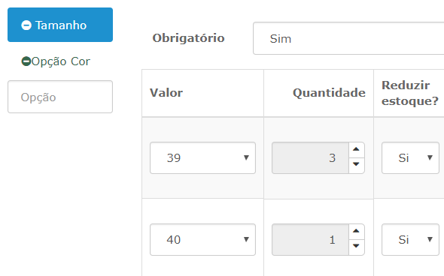
Task: Switch to the Opção Cor tab
Action: pyautogui.click(x=60, y=61)
